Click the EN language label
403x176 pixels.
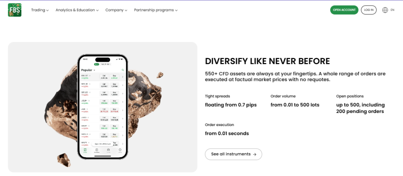tap(392, 10)
